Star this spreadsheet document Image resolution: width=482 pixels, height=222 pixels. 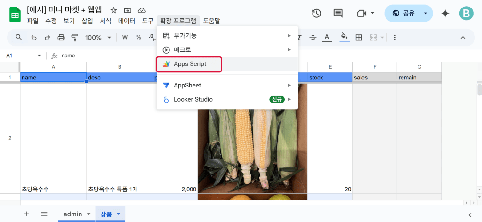coord(113,10)
